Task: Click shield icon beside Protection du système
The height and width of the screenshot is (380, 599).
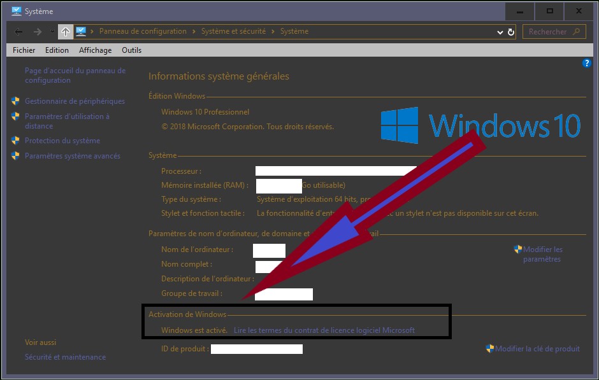Action: tap(15, 141)
